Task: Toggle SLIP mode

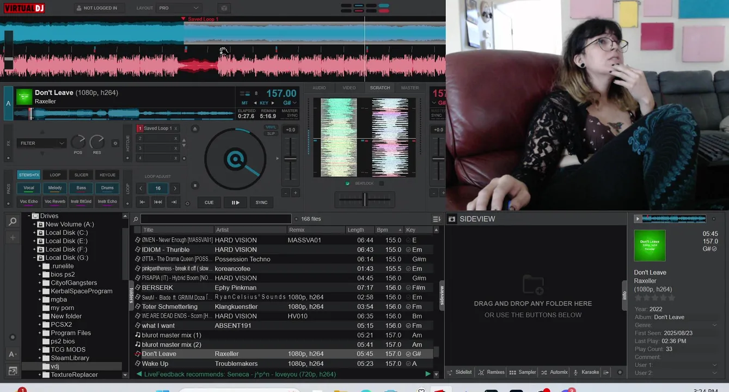Action: tap(271, 133)
